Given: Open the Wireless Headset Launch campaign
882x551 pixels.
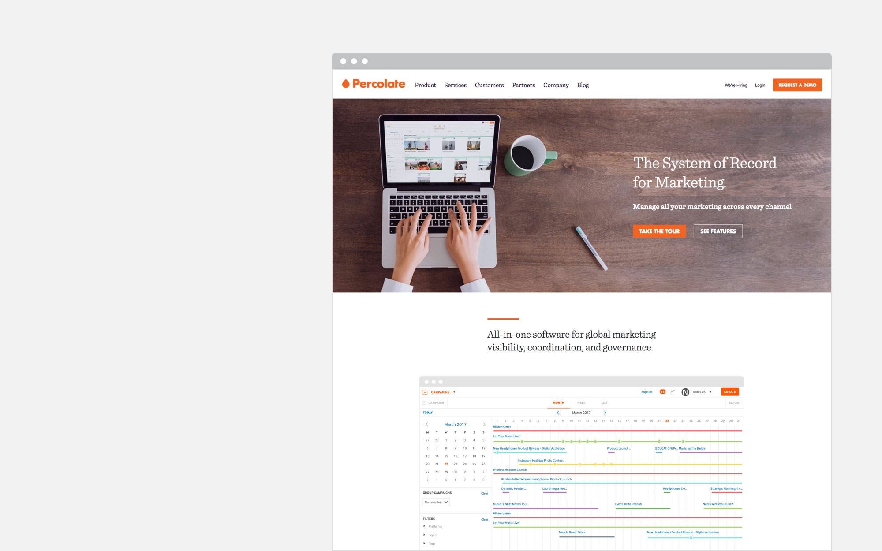Looking at the screenshot, I should pos(510,469).
